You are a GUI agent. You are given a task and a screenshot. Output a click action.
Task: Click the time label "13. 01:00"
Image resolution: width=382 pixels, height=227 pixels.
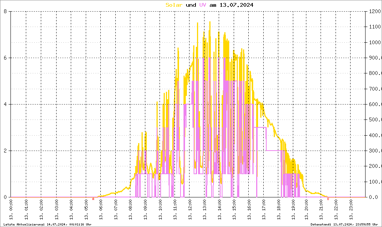(26, 209)
